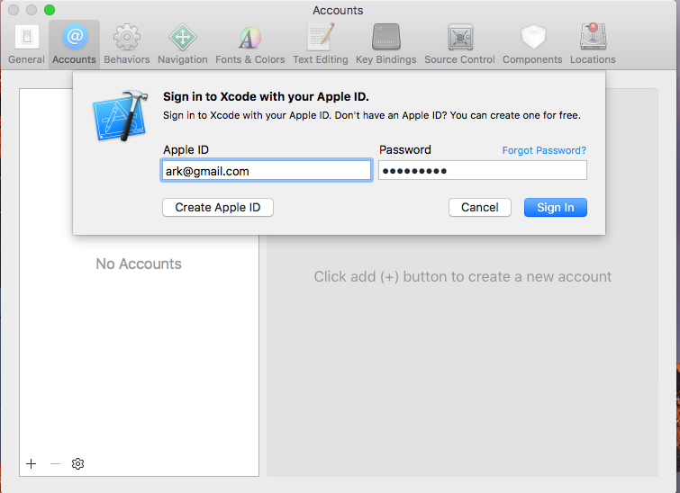Click the blue Sign In button
Screen dimensions: 680x493
click(556, 208)
